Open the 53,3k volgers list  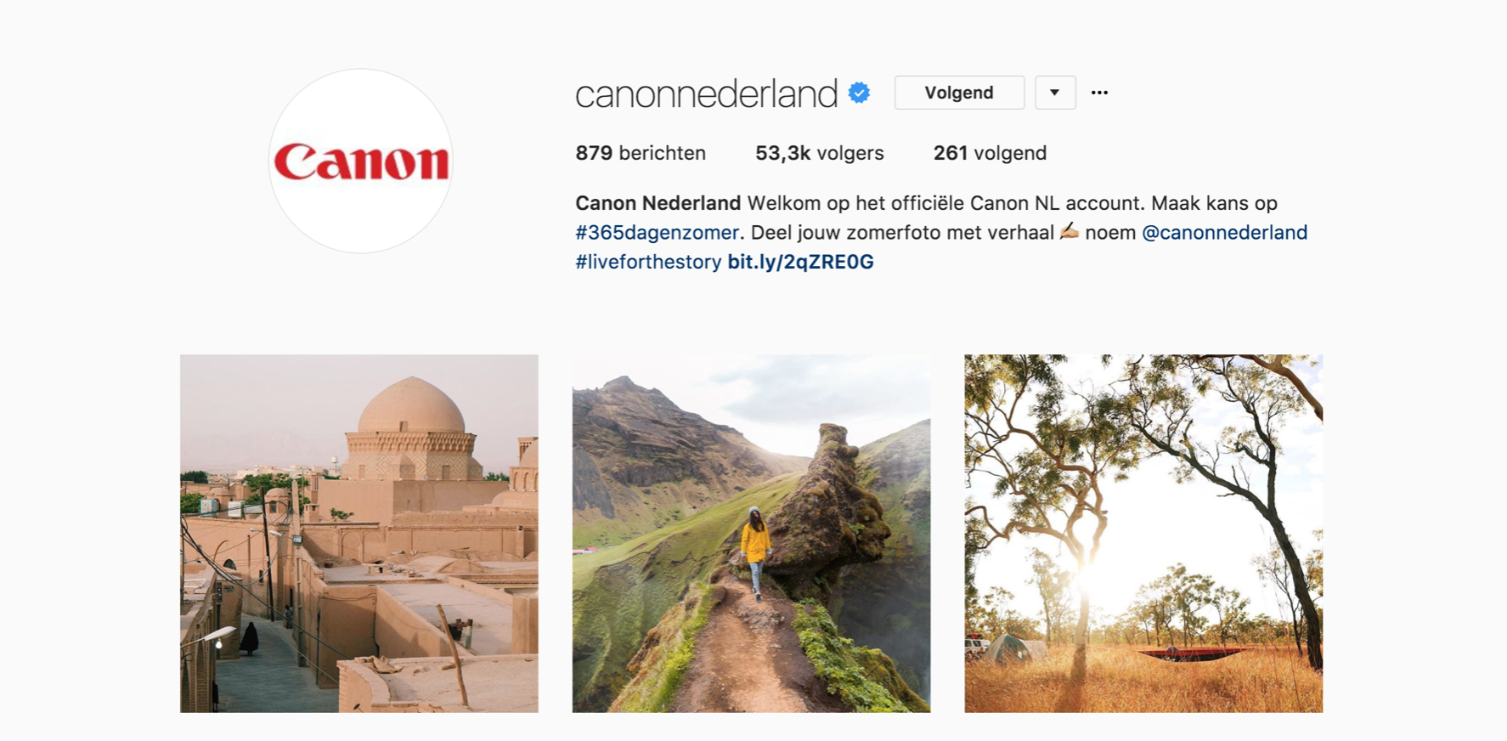tap(820, 153)
